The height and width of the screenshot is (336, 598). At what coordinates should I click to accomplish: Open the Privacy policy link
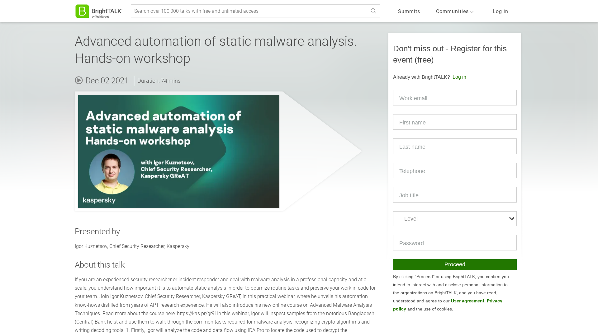(x=448, y=305)
